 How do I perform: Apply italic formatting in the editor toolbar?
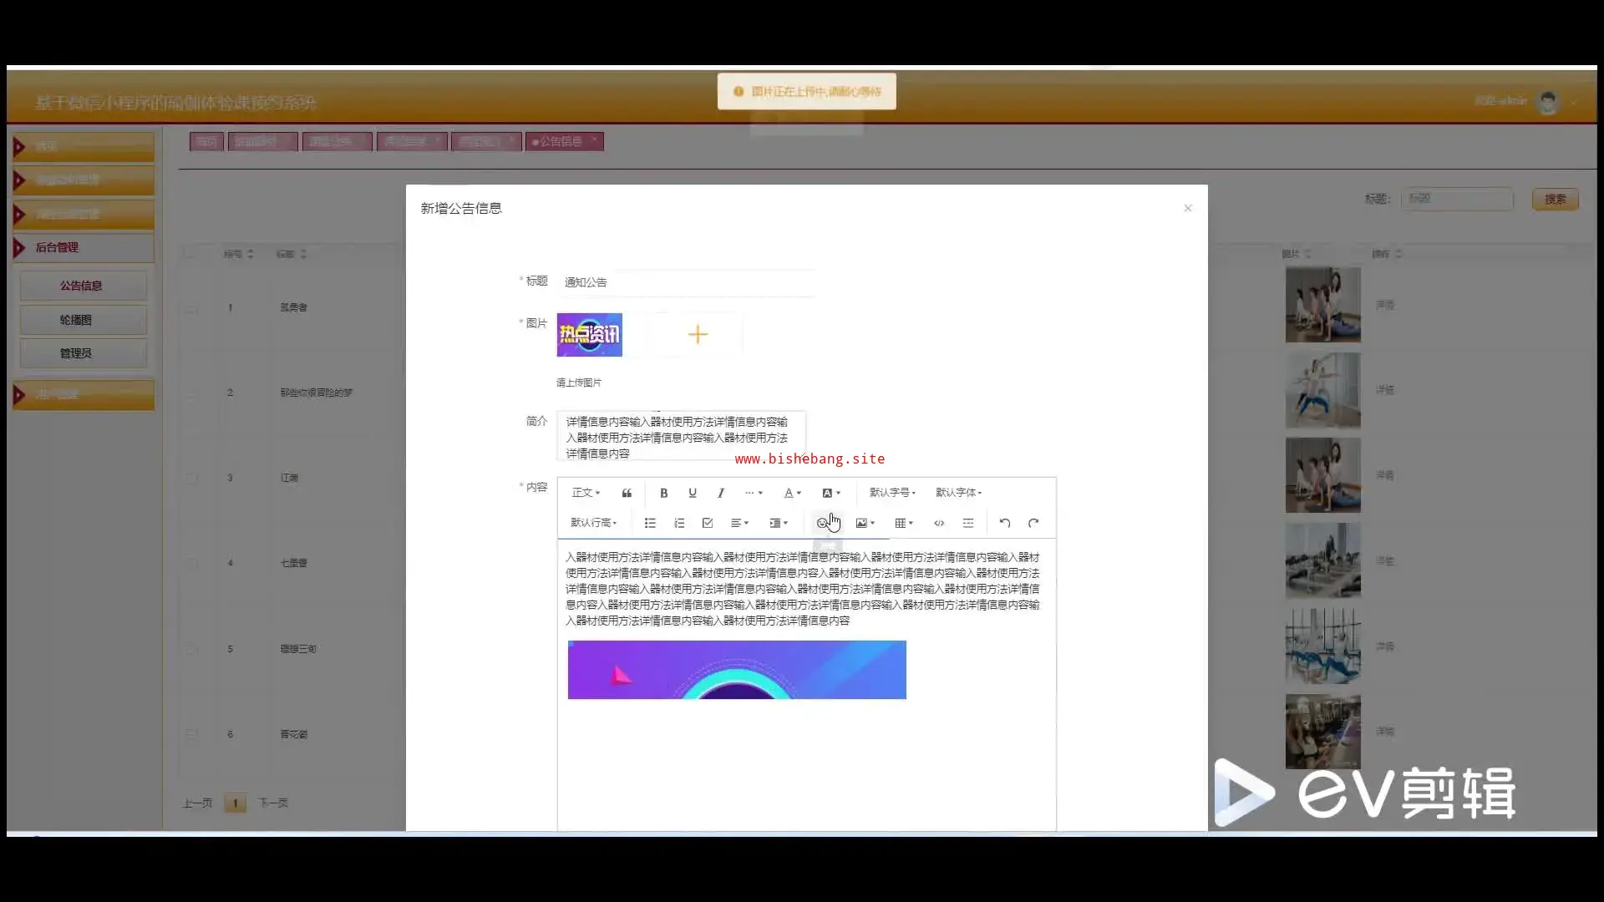720,493
